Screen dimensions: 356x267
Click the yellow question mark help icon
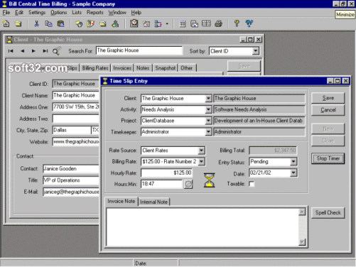click(237, 23)
